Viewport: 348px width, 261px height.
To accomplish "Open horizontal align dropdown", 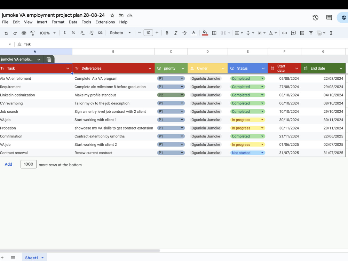I will 239,33.
